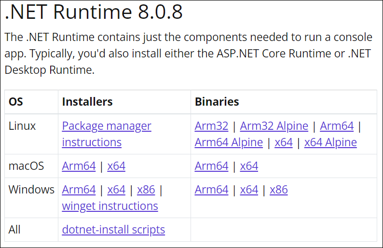Get macOS x64 installer

(x=116, y=166)
